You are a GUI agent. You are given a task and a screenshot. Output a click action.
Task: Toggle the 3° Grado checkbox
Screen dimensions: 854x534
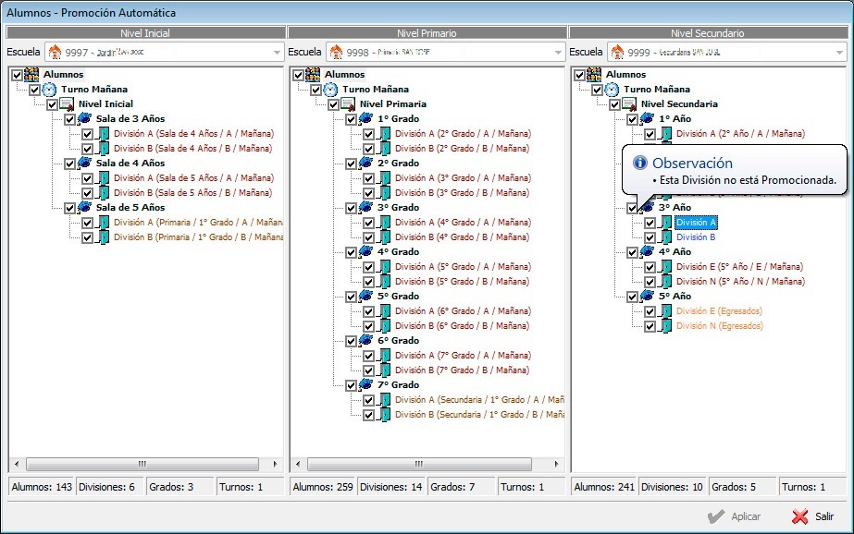(x=351, y=208)
